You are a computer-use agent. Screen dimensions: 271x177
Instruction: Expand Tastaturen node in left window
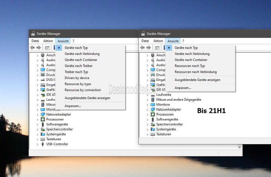(37, 139)
